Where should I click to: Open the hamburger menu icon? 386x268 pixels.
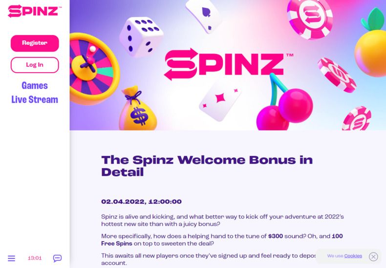click(x=11, y=258)
